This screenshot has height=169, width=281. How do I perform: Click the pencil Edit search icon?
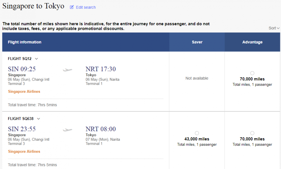tap(72, 7)
